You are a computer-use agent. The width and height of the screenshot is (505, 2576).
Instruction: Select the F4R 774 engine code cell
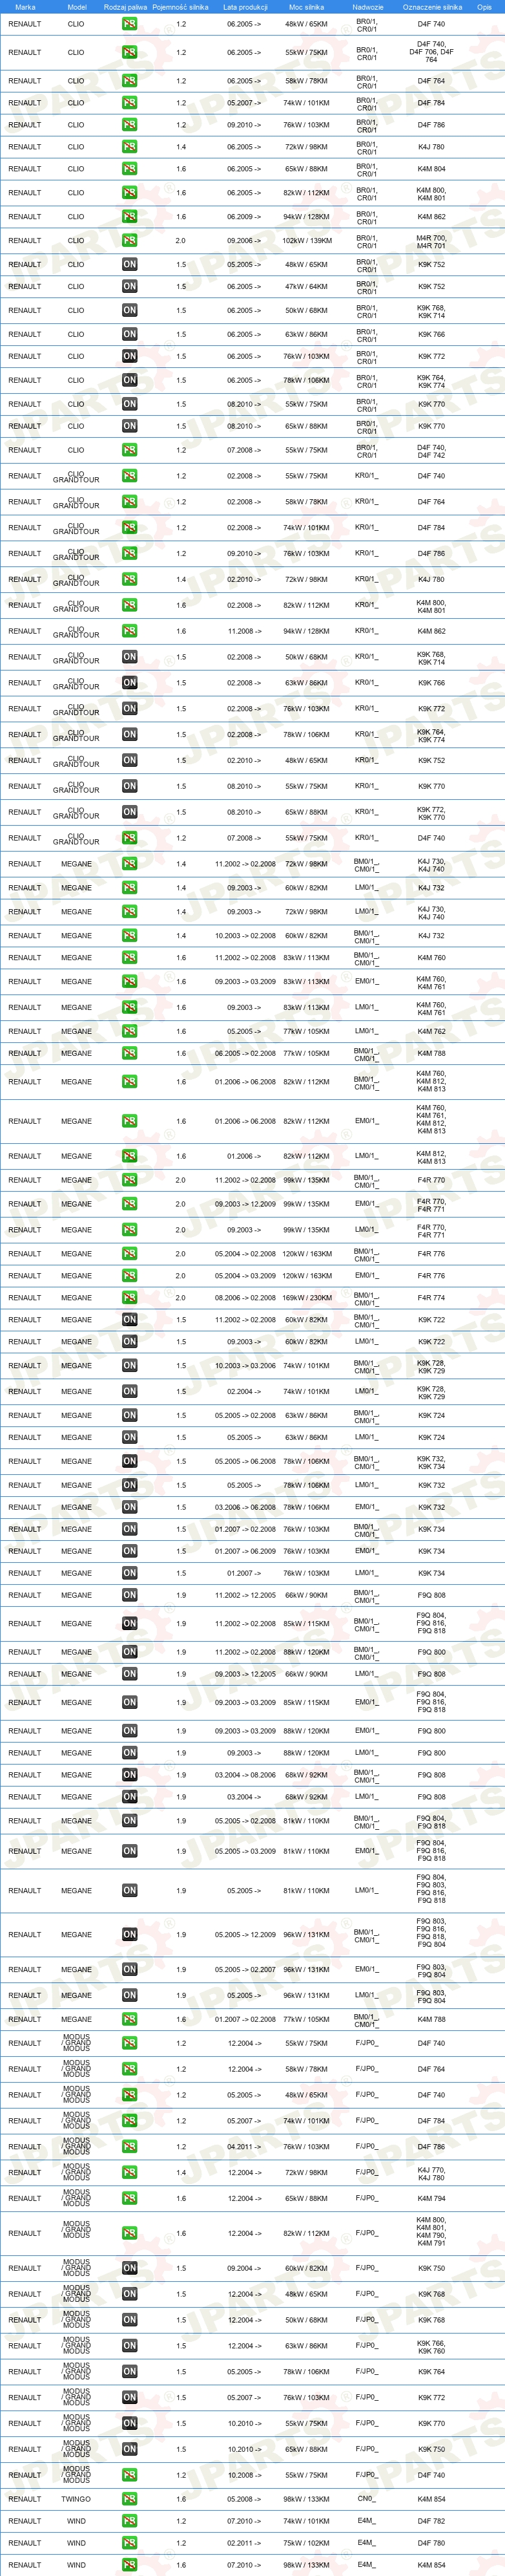(x=431, y=1298)
